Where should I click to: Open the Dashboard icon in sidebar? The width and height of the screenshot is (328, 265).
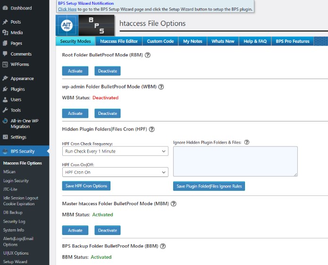click(x=5, y=8)
